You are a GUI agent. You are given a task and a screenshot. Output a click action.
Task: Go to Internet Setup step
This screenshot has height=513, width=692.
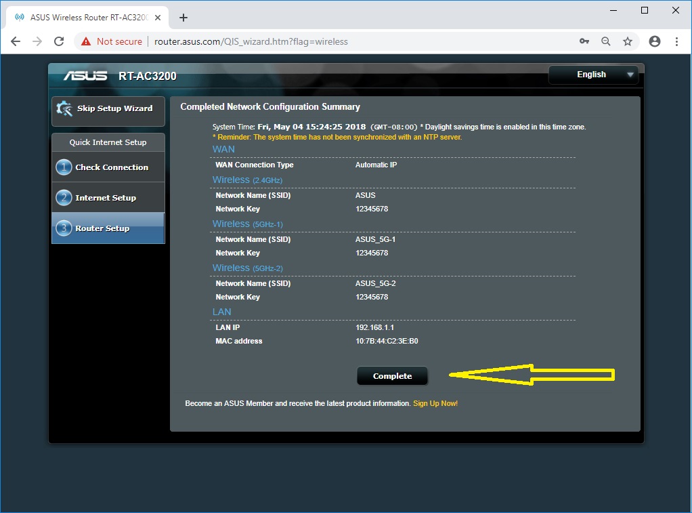click(108, 197)
